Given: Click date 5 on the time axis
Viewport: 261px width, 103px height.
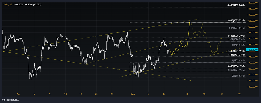Looking at the screenshot, I should [x=148, y=94].
